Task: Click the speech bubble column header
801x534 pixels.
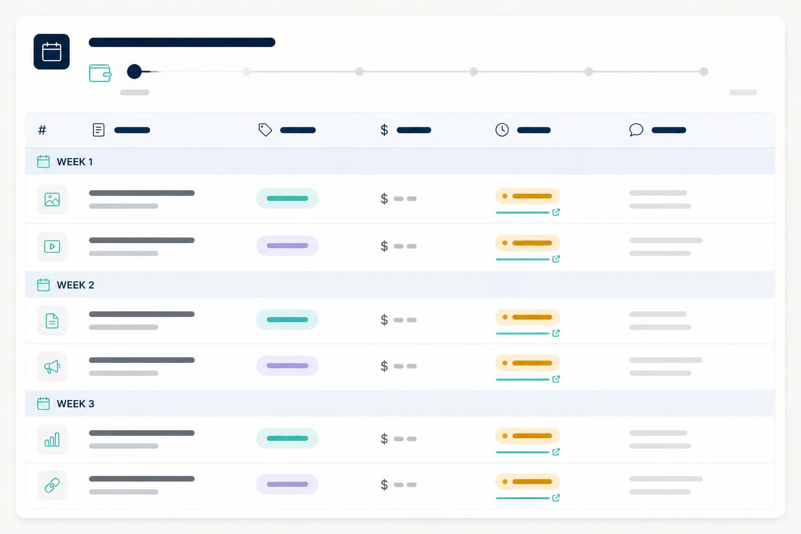Action: (x=657, y=130)
